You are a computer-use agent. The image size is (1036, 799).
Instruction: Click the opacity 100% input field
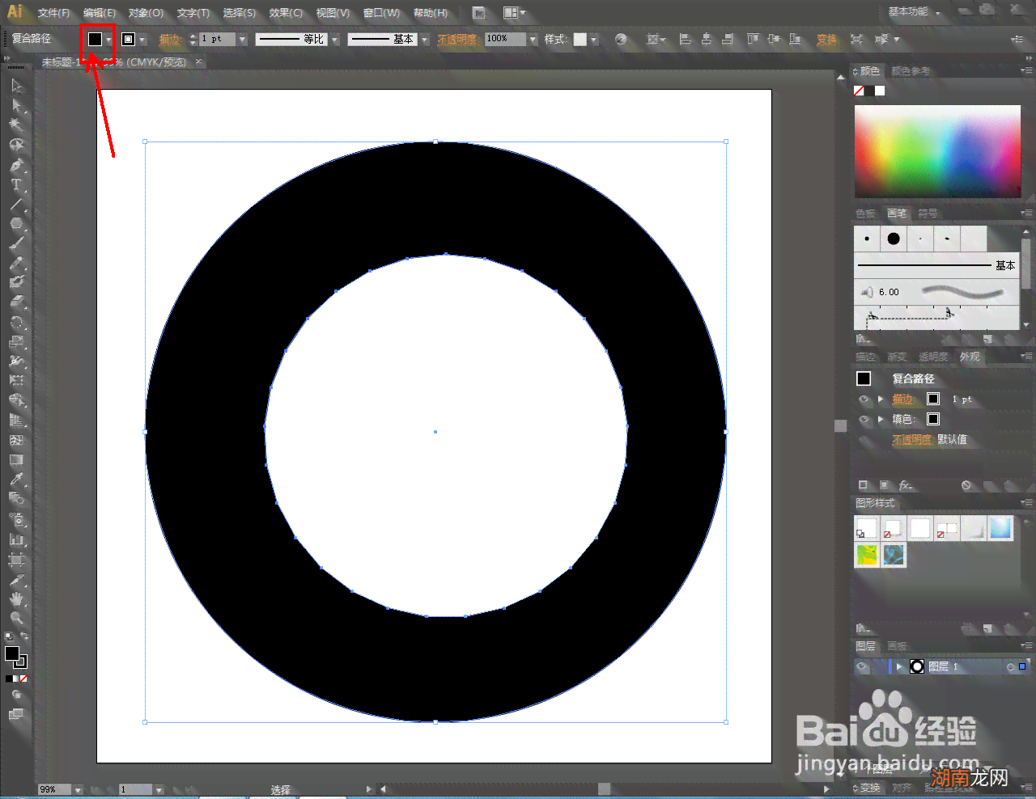[506, 39]
